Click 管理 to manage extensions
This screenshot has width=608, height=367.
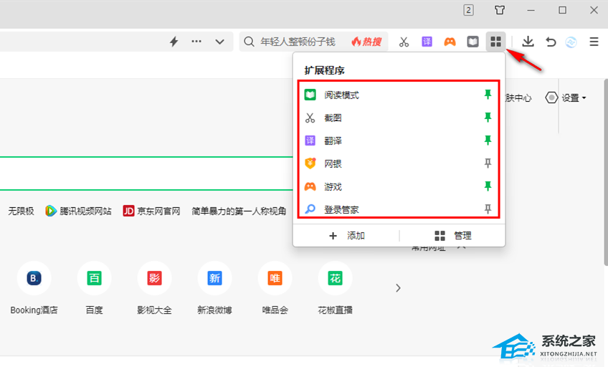pos(453,236)
